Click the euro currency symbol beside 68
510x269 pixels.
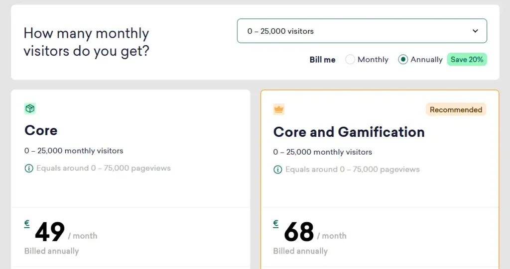click(276, 224)
